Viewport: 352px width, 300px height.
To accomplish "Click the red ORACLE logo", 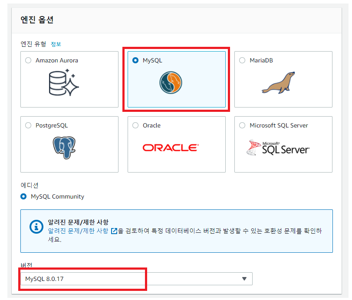I will [x=171, y=147].
